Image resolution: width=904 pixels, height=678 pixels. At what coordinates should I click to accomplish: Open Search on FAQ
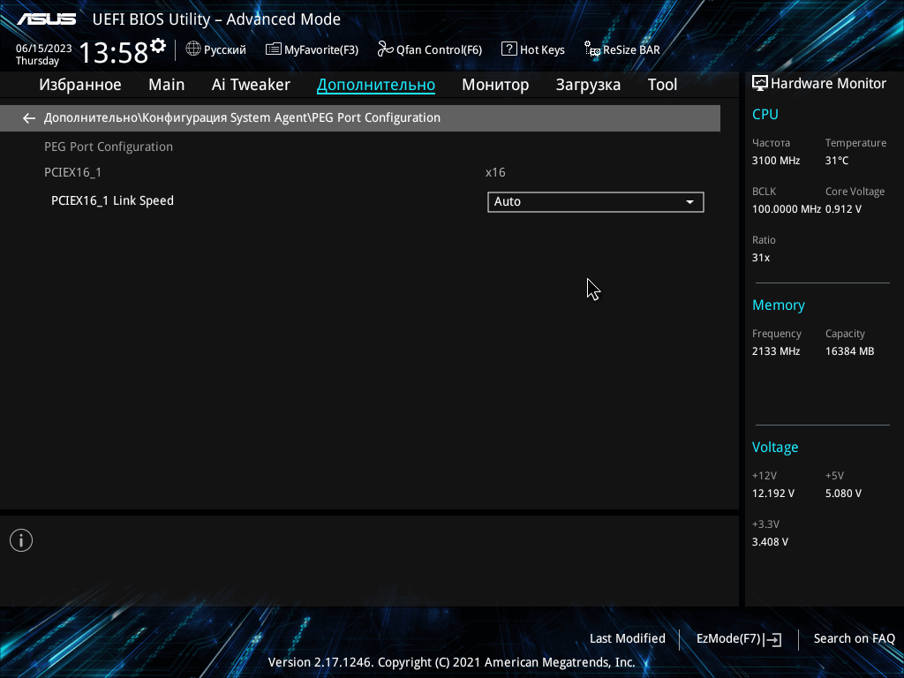[854, 638]
